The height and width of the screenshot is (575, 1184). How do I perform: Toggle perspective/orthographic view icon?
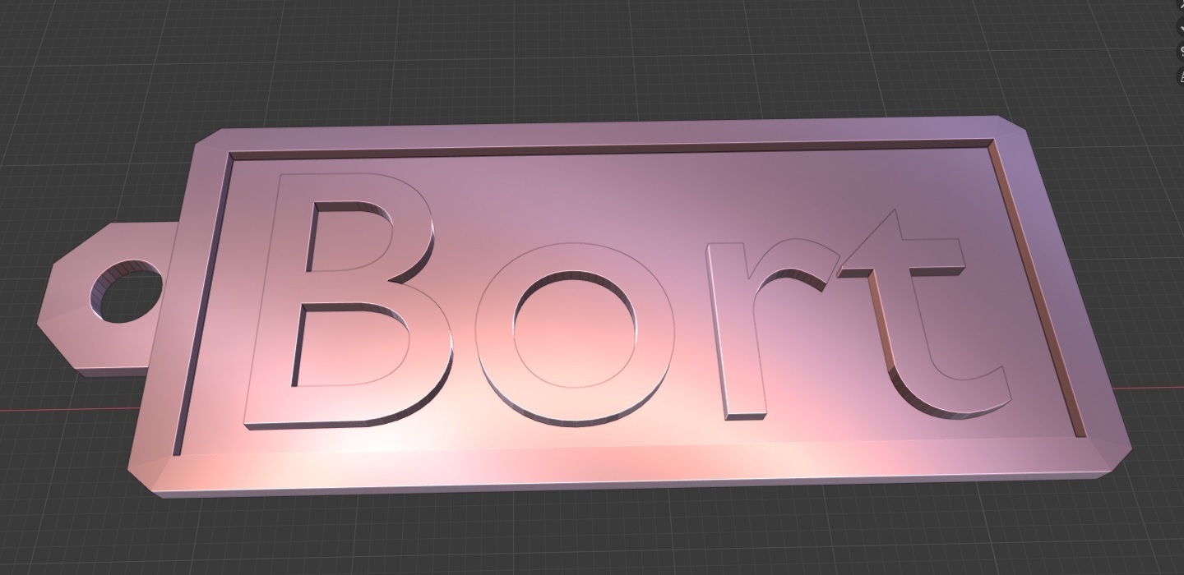point(1182,97)
